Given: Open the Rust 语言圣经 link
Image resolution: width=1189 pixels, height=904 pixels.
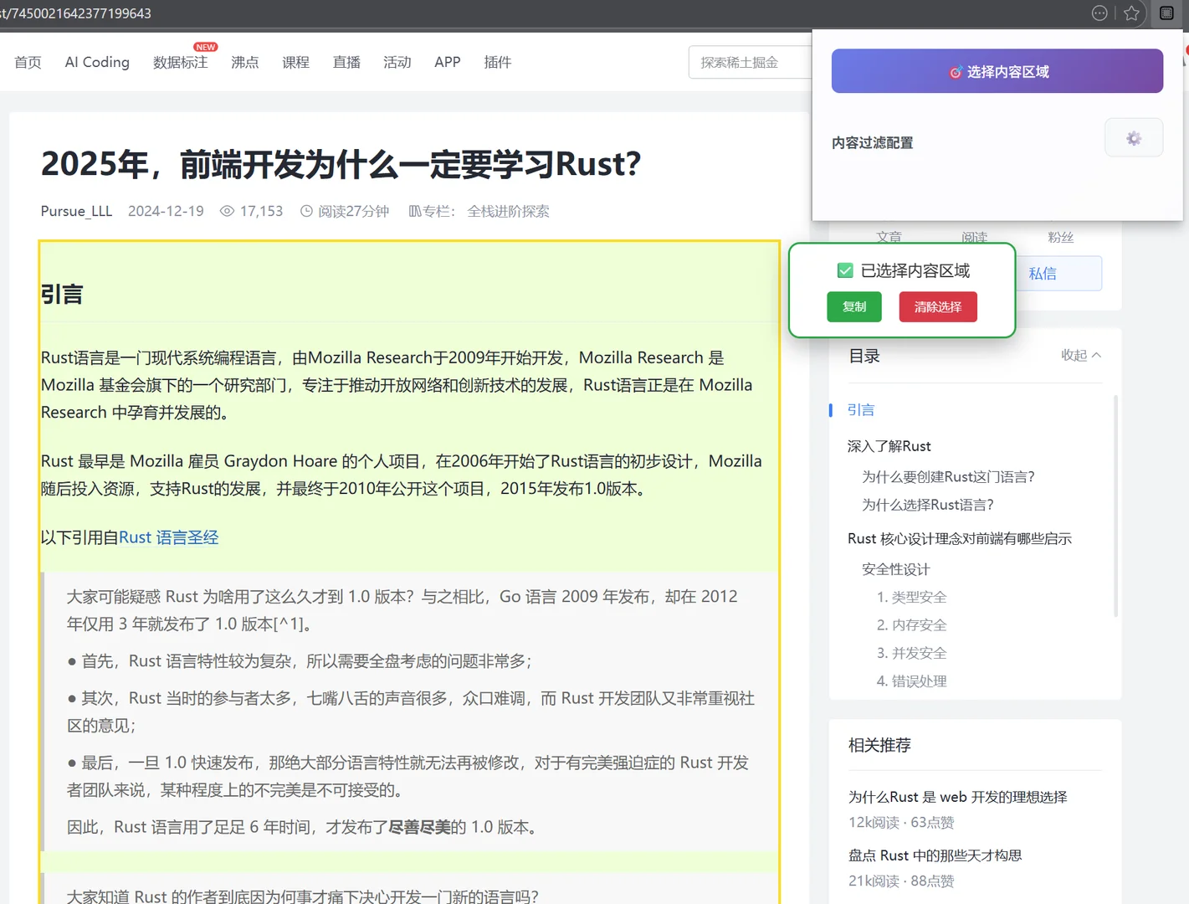Looking at the screenshot, I should pos(167,537).
